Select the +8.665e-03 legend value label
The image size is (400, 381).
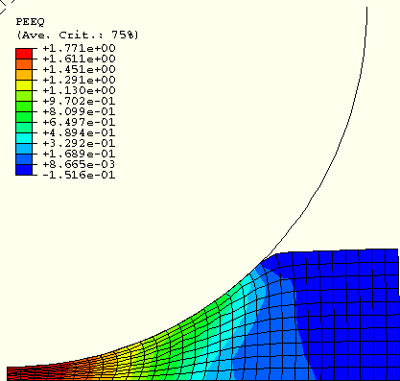[79, 164]
